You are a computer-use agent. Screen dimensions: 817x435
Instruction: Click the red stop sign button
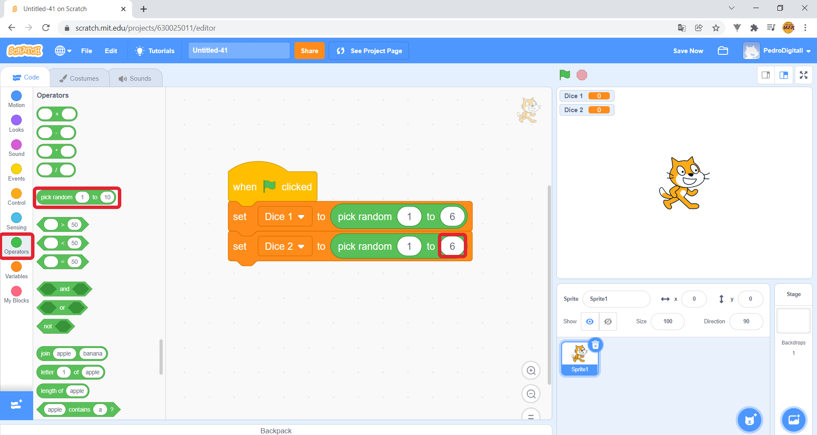click(582, 75)
